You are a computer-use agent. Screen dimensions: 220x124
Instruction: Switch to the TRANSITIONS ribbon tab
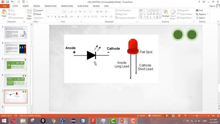(x=51, y=6)
